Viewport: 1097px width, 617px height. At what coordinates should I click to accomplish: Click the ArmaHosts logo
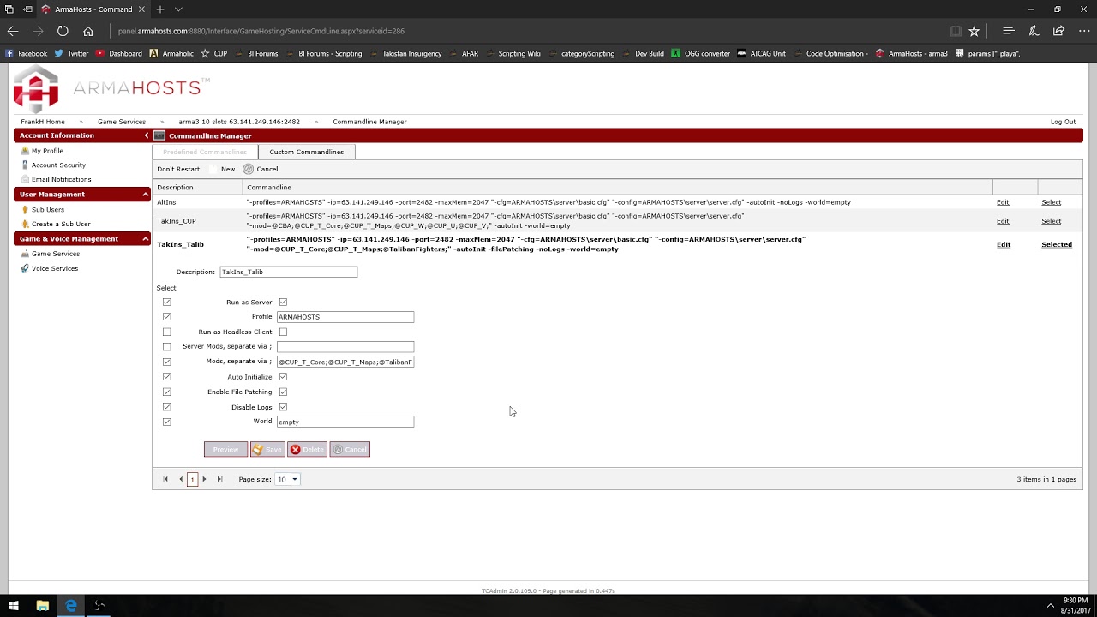click(111, 87)
